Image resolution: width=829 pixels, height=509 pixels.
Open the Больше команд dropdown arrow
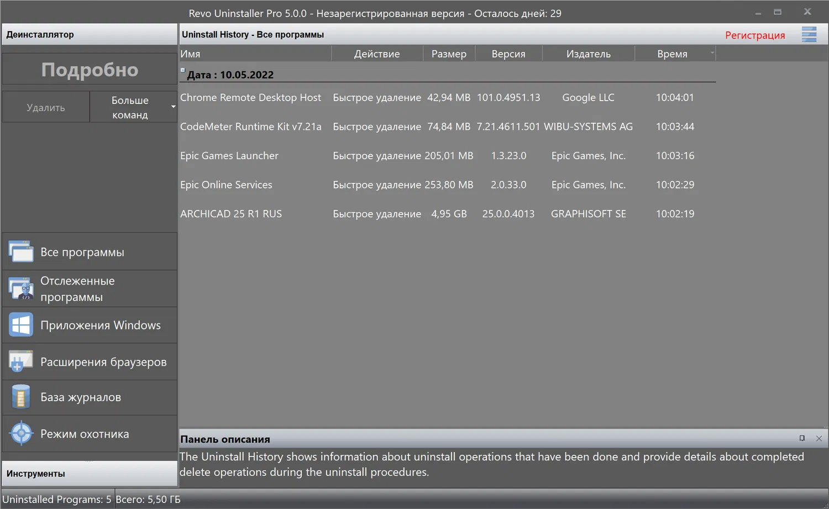click(x=173, y=107)
